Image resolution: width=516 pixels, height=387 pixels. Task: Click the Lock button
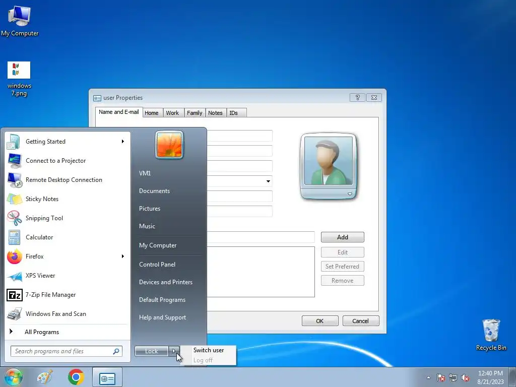click(152, 351)
